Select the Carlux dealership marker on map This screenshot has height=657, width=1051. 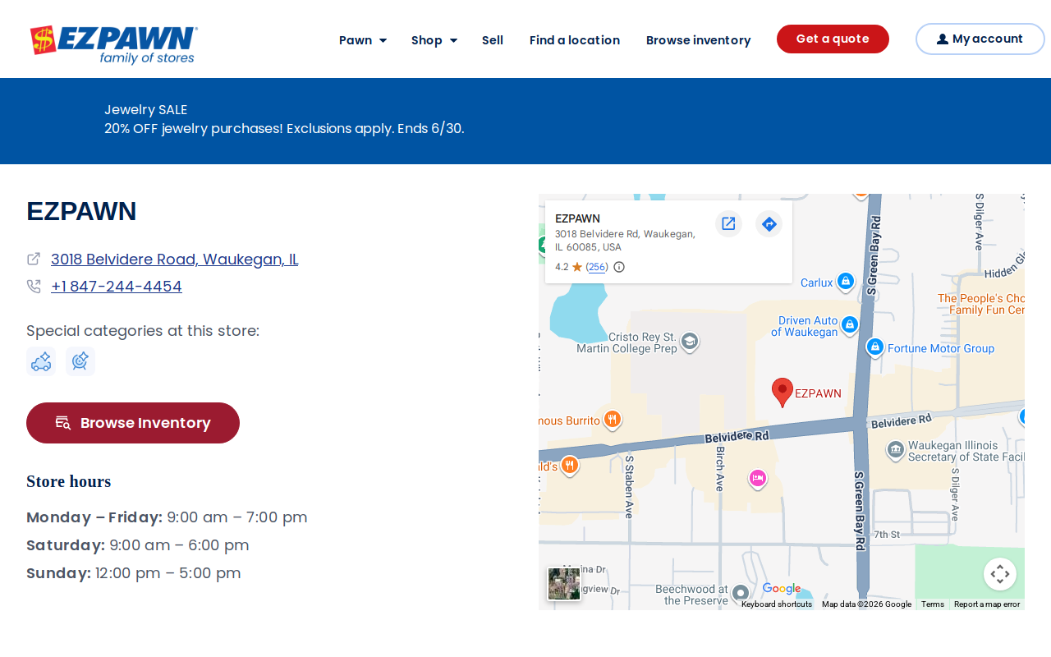click(845, 282)
